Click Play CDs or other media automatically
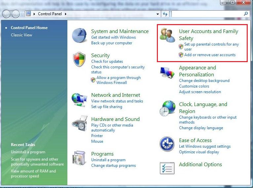The width and height of the screenshot is (253, 188). tap(112, 128)
